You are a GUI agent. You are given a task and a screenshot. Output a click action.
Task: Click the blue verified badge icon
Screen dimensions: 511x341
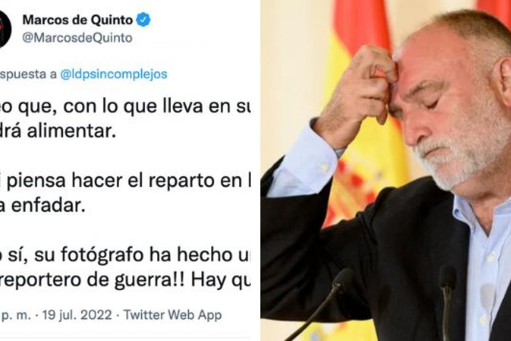(144, 20)
